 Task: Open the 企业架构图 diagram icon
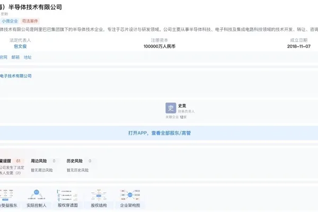[130, 195]
